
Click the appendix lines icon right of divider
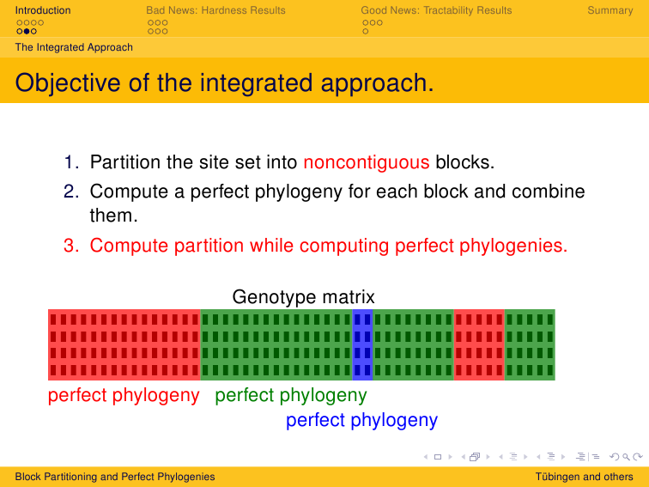596,457
